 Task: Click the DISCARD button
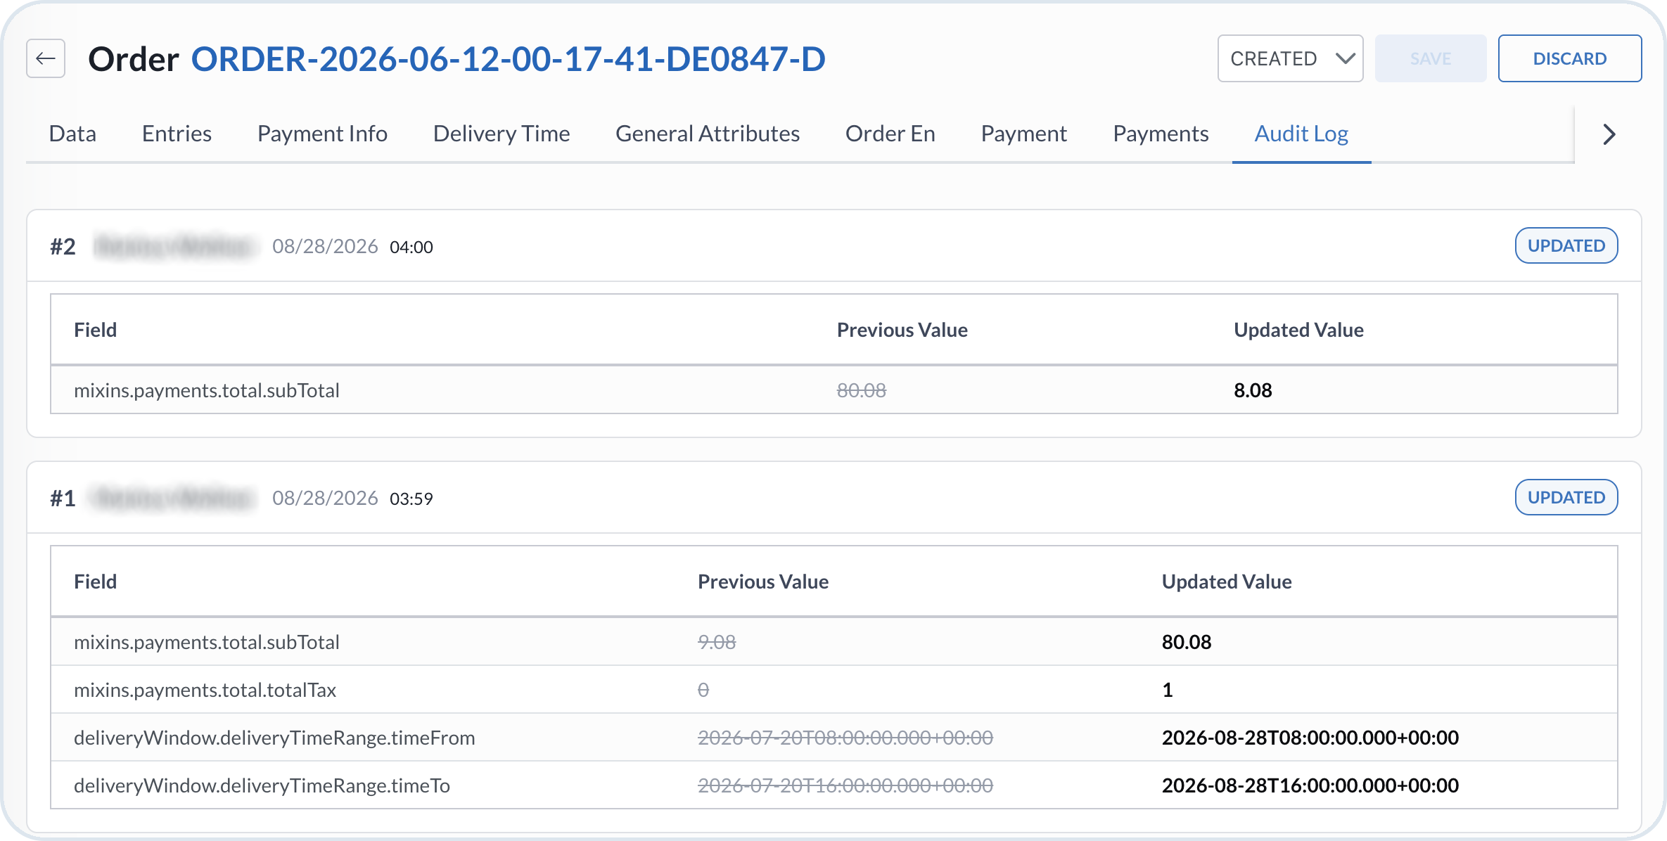pos(1569,58)
